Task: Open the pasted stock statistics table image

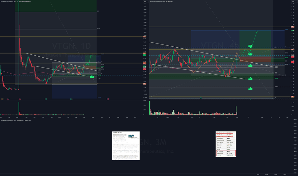Action: (x=226, y=144)
